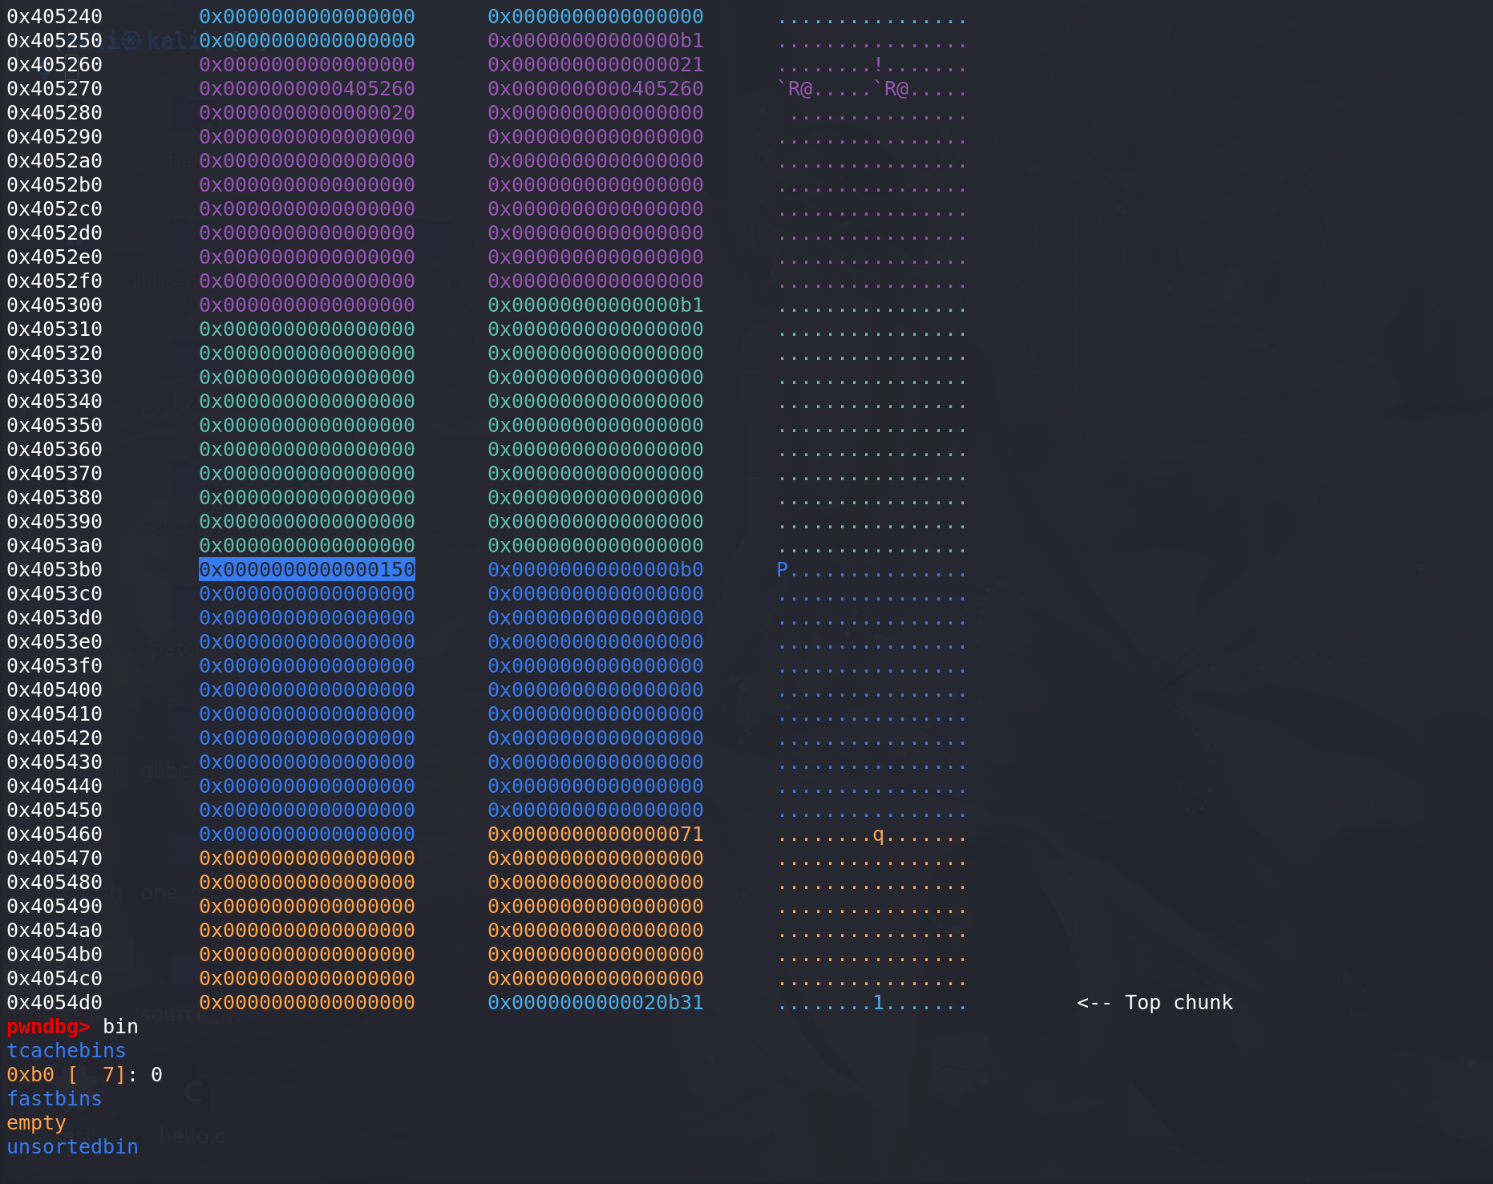
Task: Select the address 0x4052a0
Action: point(55,160)
